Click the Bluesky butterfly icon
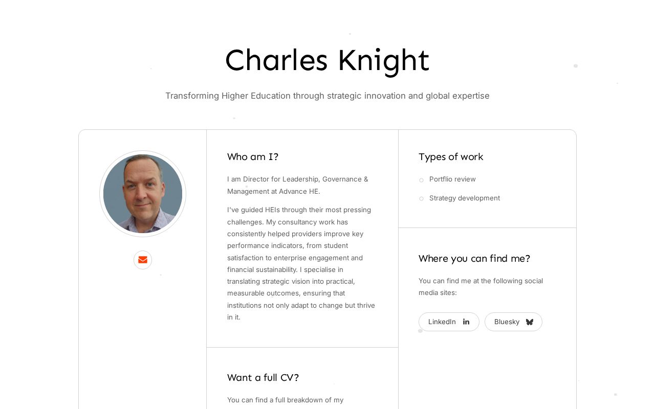 tap(530, 322)
